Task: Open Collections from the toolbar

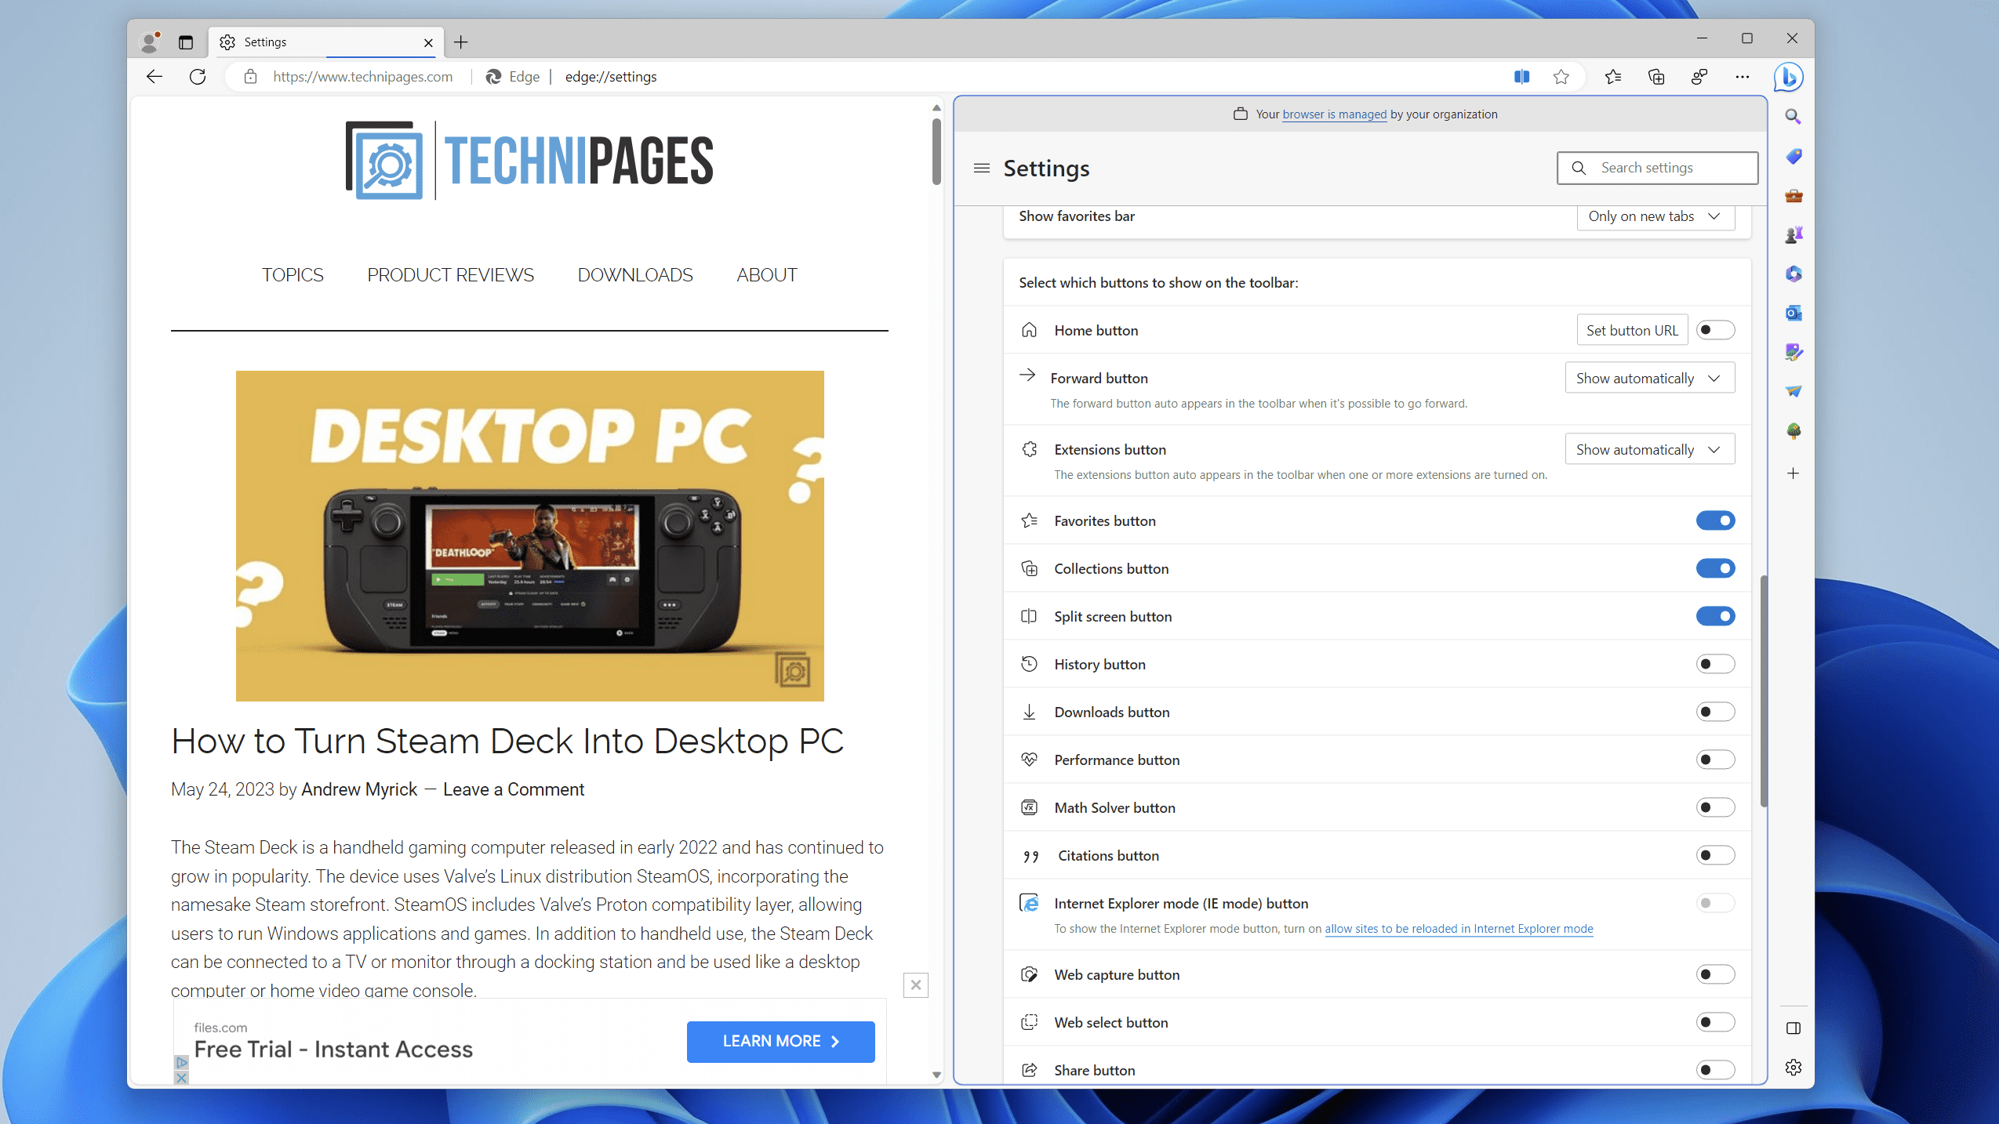Action: (x=1656, y=76)
